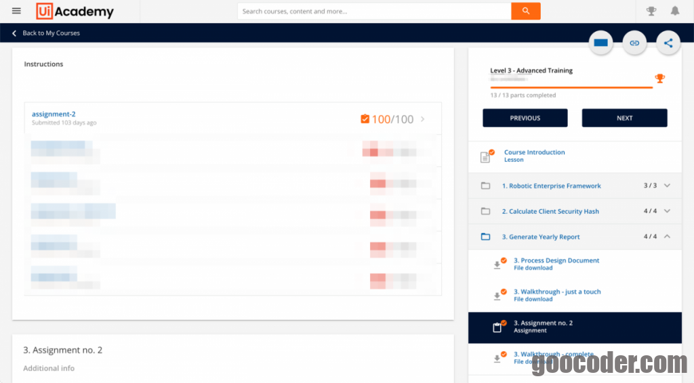Click the blue rectangle round button
Screen dimensions: 694x383
600,43
